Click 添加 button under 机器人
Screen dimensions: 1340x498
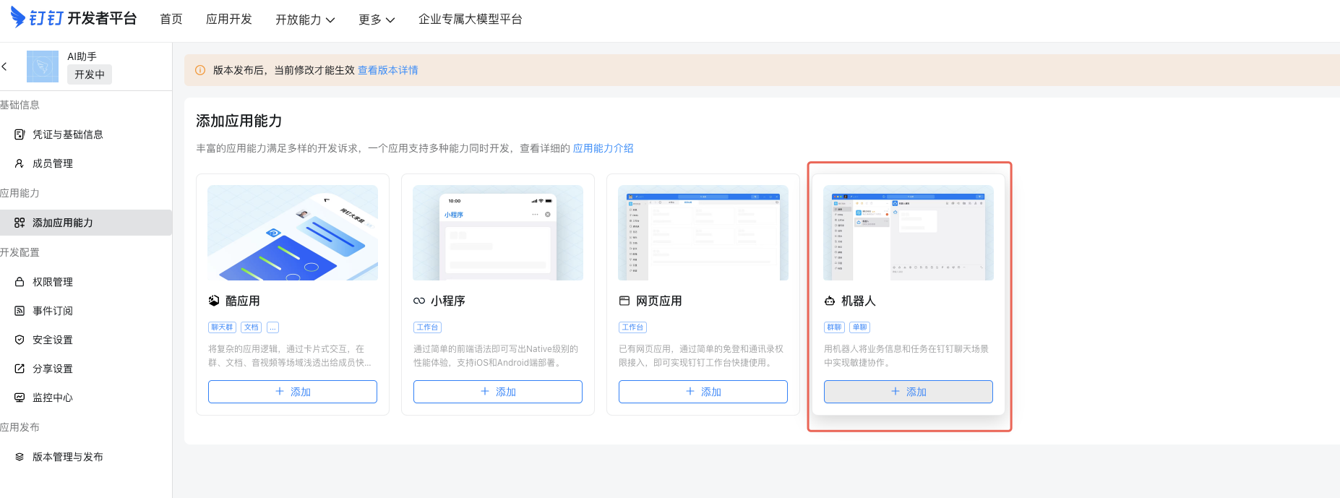908,392
